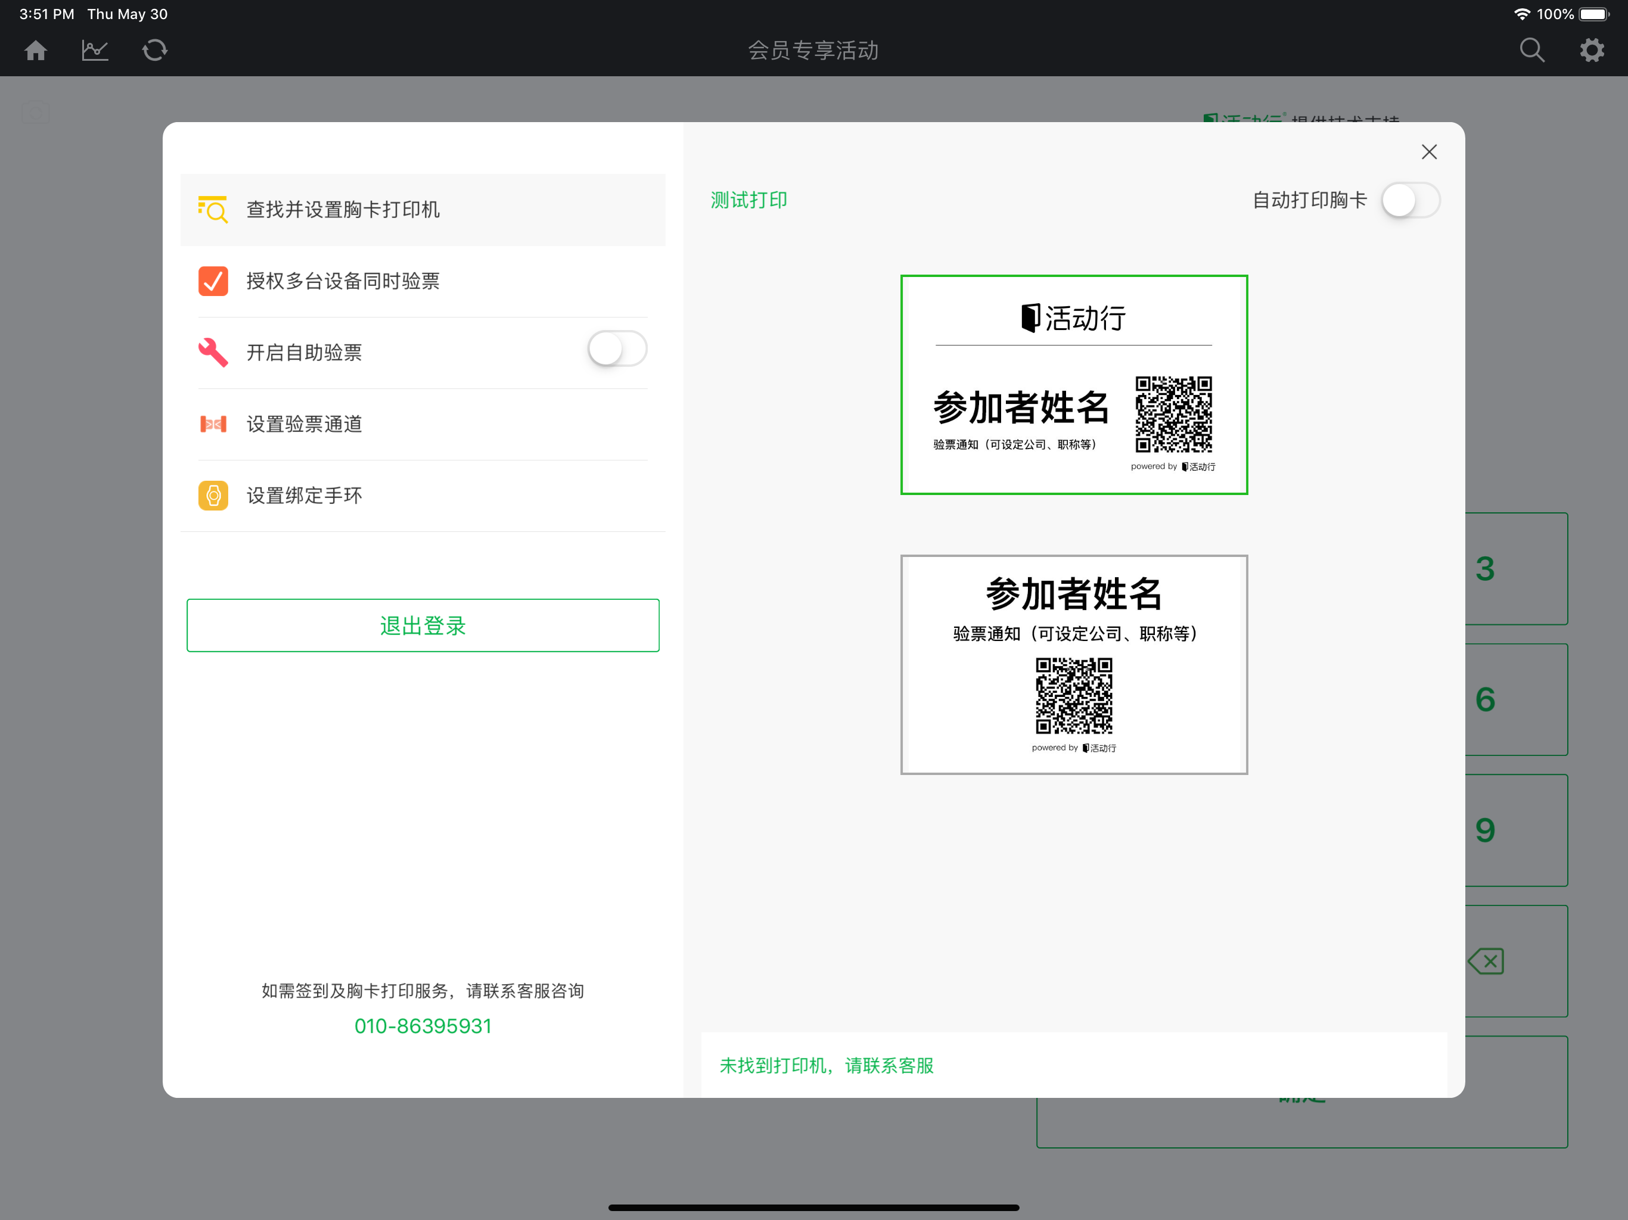Screen dimensions: 1628x1220
Task: Tap the wrench icon for 开启自助验票
Action: tap(213, 351)
